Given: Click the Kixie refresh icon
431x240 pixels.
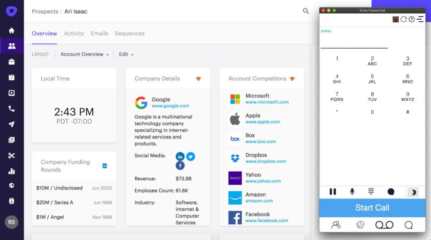Looking at the screenshot, I should (404, 19).
